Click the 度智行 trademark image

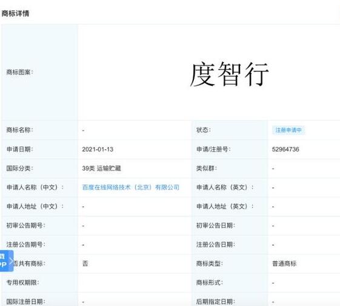tap(229, 74)
